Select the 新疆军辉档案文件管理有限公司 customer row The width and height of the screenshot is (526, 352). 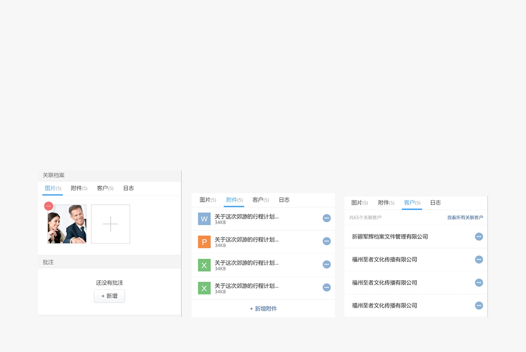[390, 237]
